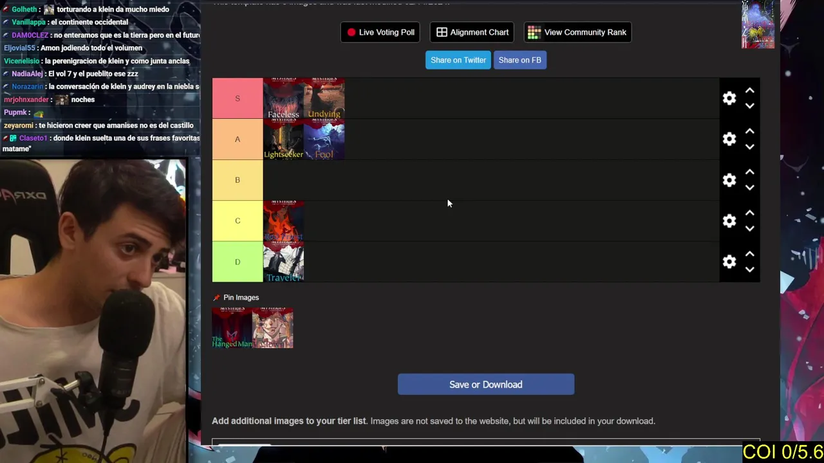The width and height of the screenshot is (824, 463).
Task: Select the Traveler cover in D tier
Action: pos(283,262)
